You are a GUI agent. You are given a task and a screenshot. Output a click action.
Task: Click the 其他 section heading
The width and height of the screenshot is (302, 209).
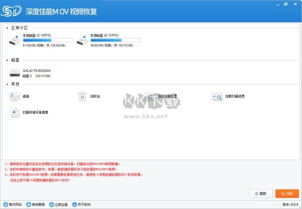15,84
